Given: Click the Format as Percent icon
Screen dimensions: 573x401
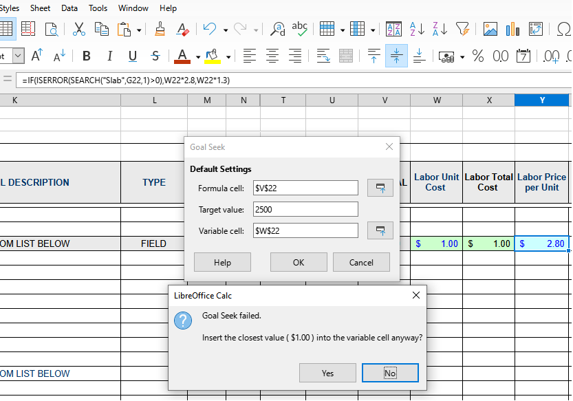Looking at the screenshot, I should point(477,56).
